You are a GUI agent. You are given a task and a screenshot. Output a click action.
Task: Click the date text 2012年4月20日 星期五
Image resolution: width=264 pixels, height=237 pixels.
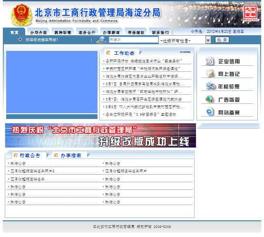click(x=225, y=31)
